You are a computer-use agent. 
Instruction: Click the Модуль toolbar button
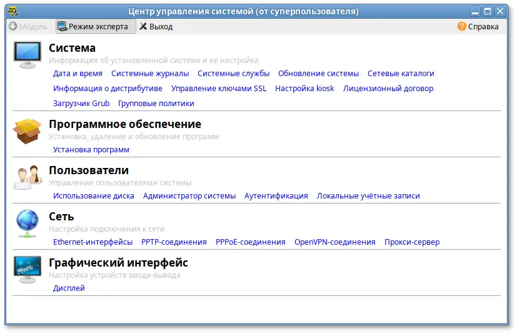28,26
